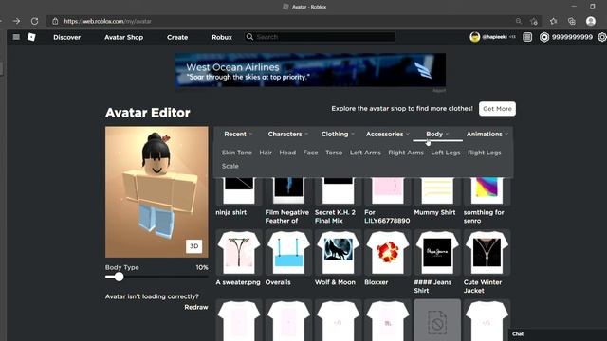Click the Robux currency icon
607x341 pixels.
pyautogui.click(x=544, y=37)
